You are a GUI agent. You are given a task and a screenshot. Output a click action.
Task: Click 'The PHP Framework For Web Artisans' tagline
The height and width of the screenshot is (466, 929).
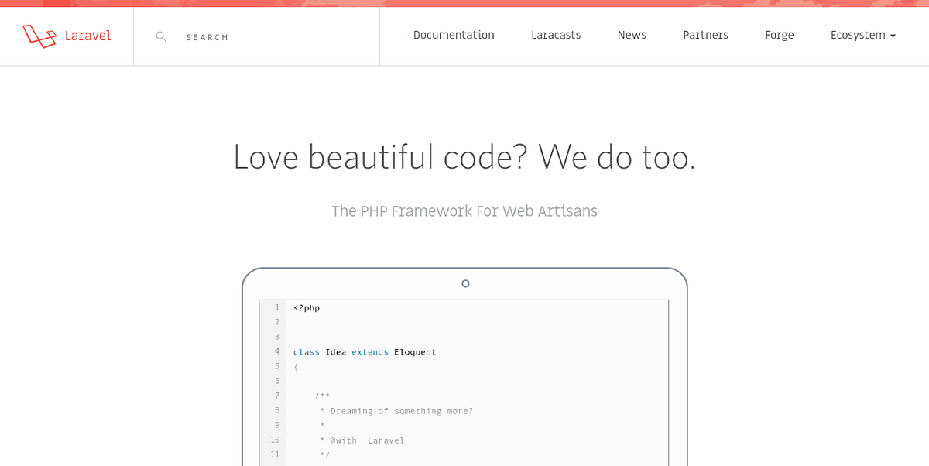[464, 211]
